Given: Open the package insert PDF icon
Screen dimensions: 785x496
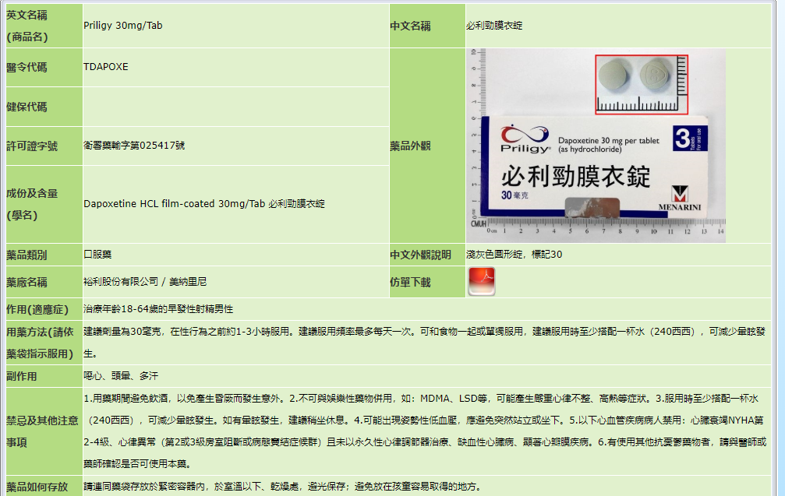Looking at the screenshot, I should click(481, 281).
